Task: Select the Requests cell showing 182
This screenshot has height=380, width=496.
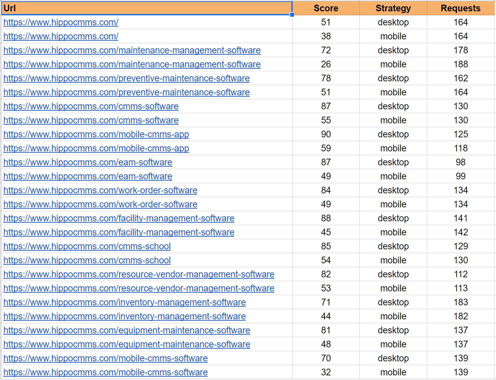Action: coord(461,316)
